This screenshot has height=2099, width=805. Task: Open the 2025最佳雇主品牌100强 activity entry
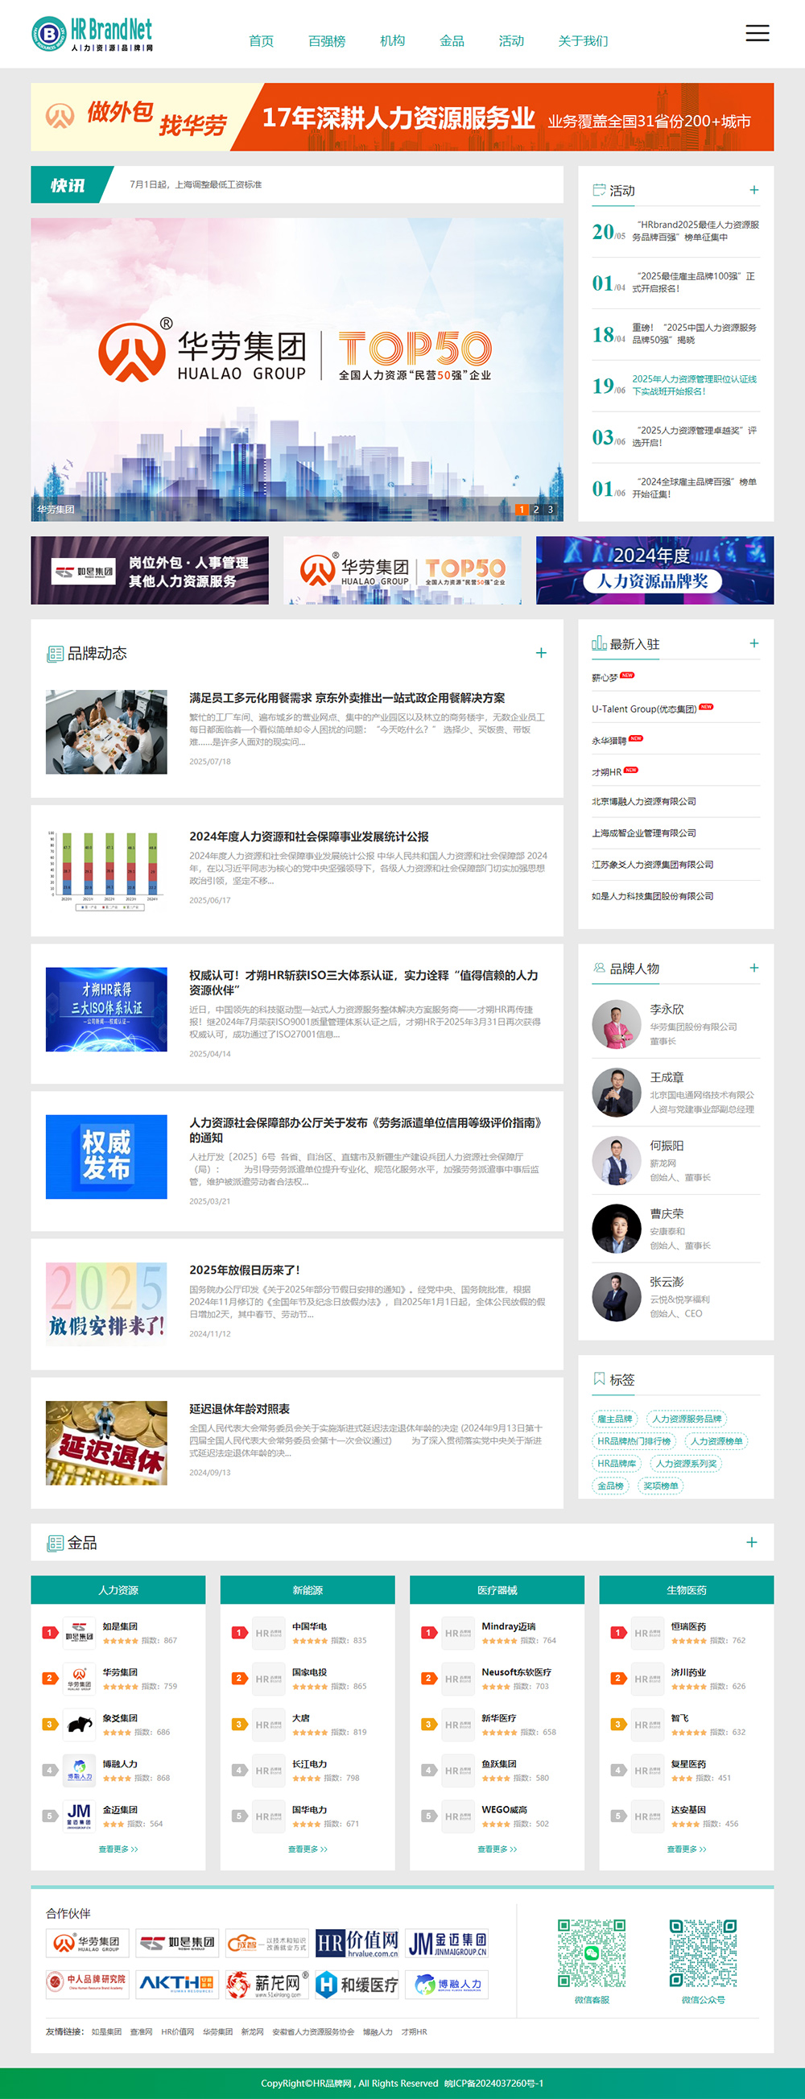693,282
